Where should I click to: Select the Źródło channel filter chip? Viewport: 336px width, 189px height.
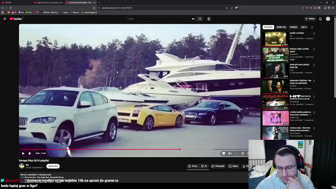[x=281, y=27]
